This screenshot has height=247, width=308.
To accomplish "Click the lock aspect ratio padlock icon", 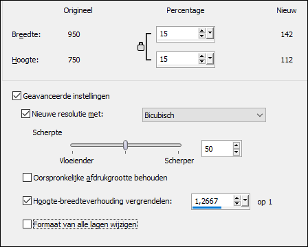I will [141, 47].
